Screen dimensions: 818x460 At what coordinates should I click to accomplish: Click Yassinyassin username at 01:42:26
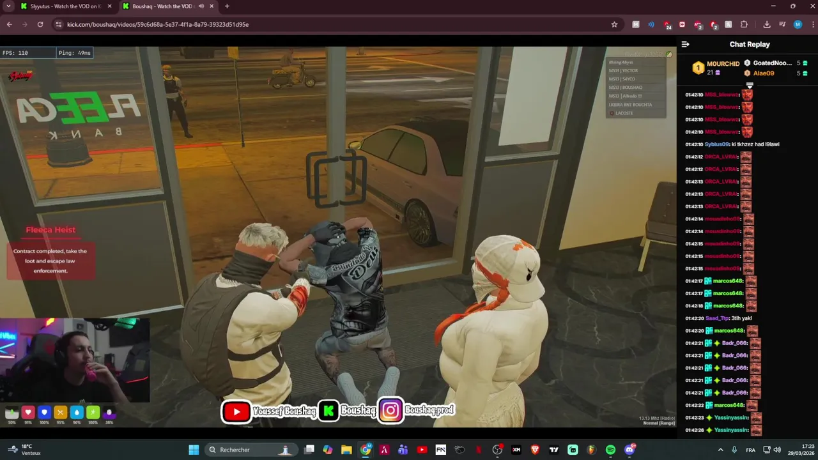730,430
